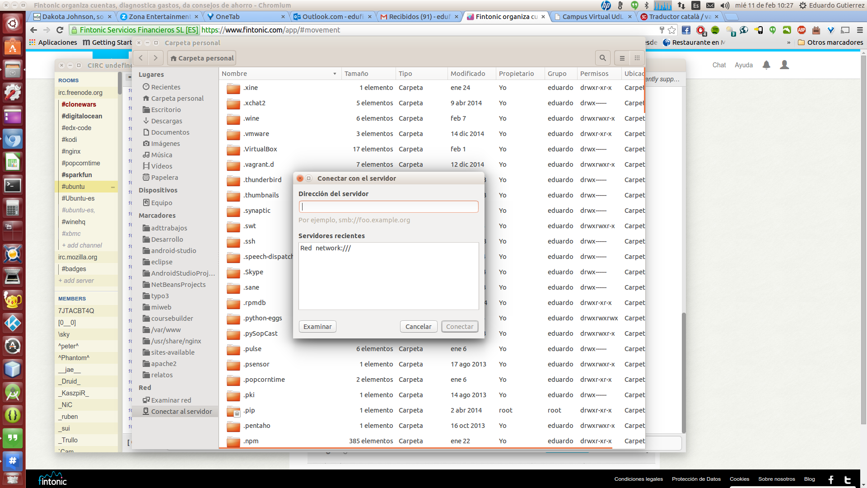Click the Carpeta personal path button

click(x=202, y=58)
